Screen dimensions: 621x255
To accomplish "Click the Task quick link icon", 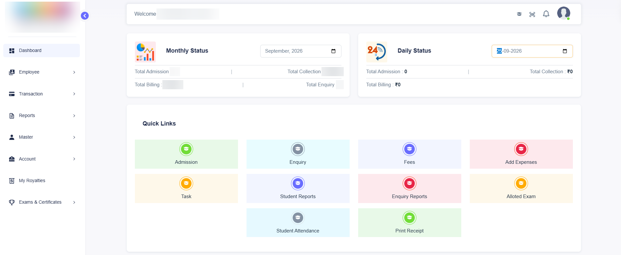I will point(186,183).
